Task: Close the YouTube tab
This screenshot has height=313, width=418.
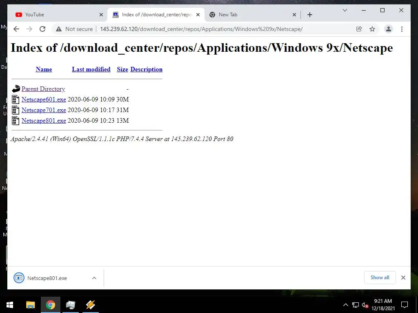Action: click(101, 15)
